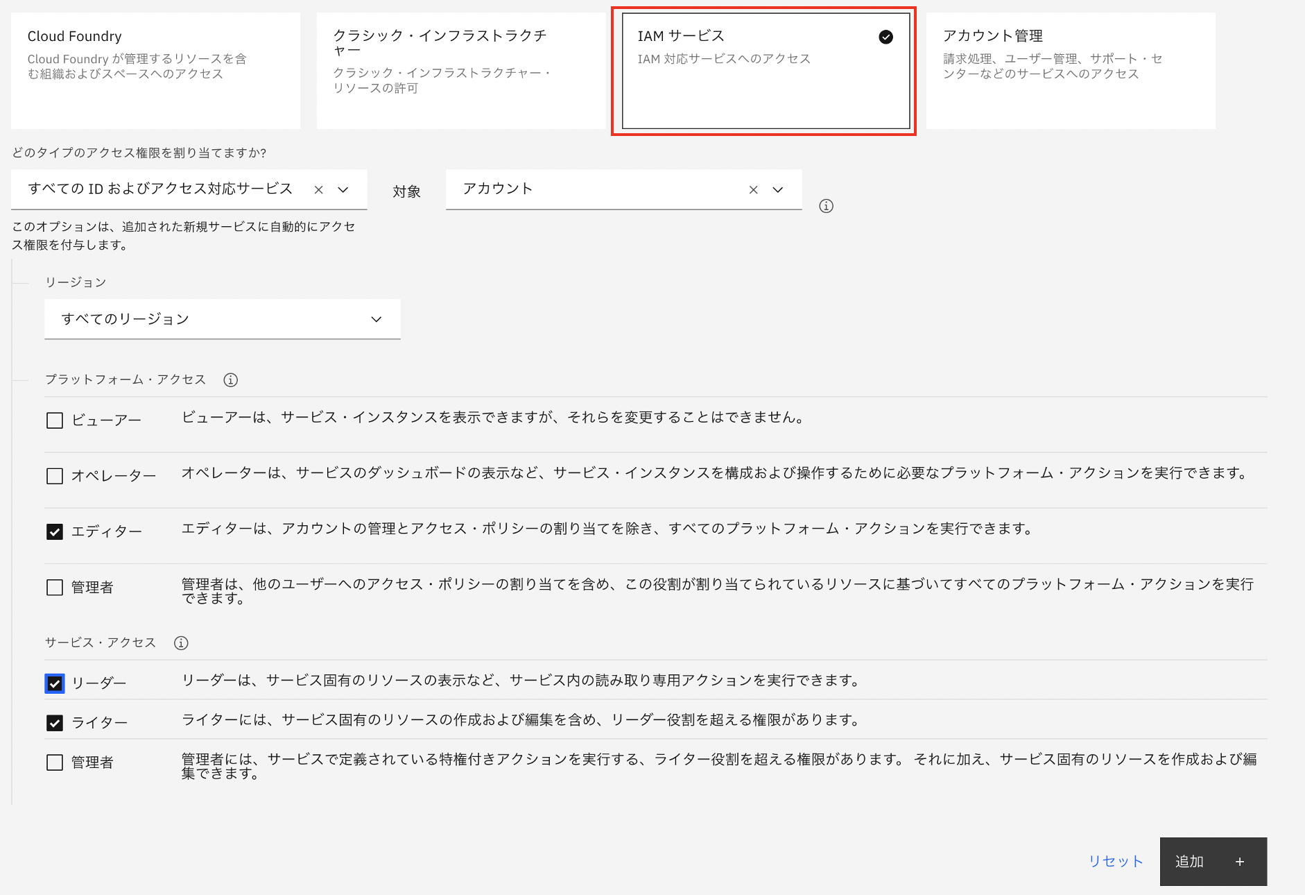Click the ライター role description text
Image resolution: width=1305 pixels, height=895 pixels.
(x=521, y=720)
